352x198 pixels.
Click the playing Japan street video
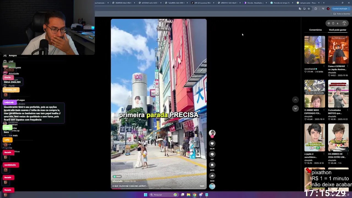coord(159,104)
